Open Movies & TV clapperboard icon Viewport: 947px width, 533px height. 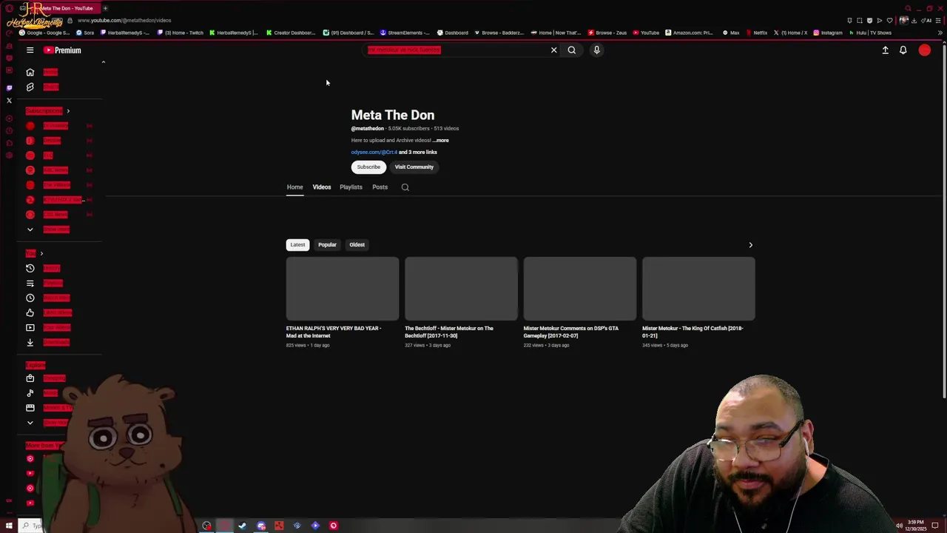point(30,408)
